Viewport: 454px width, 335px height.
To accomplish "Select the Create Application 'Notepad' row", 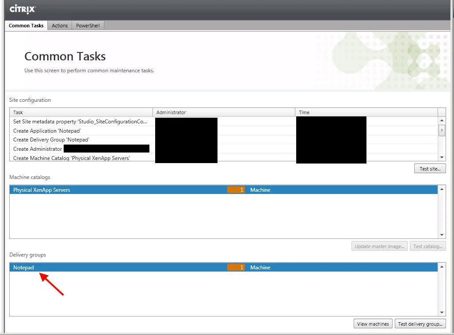I will pos(224,131).
